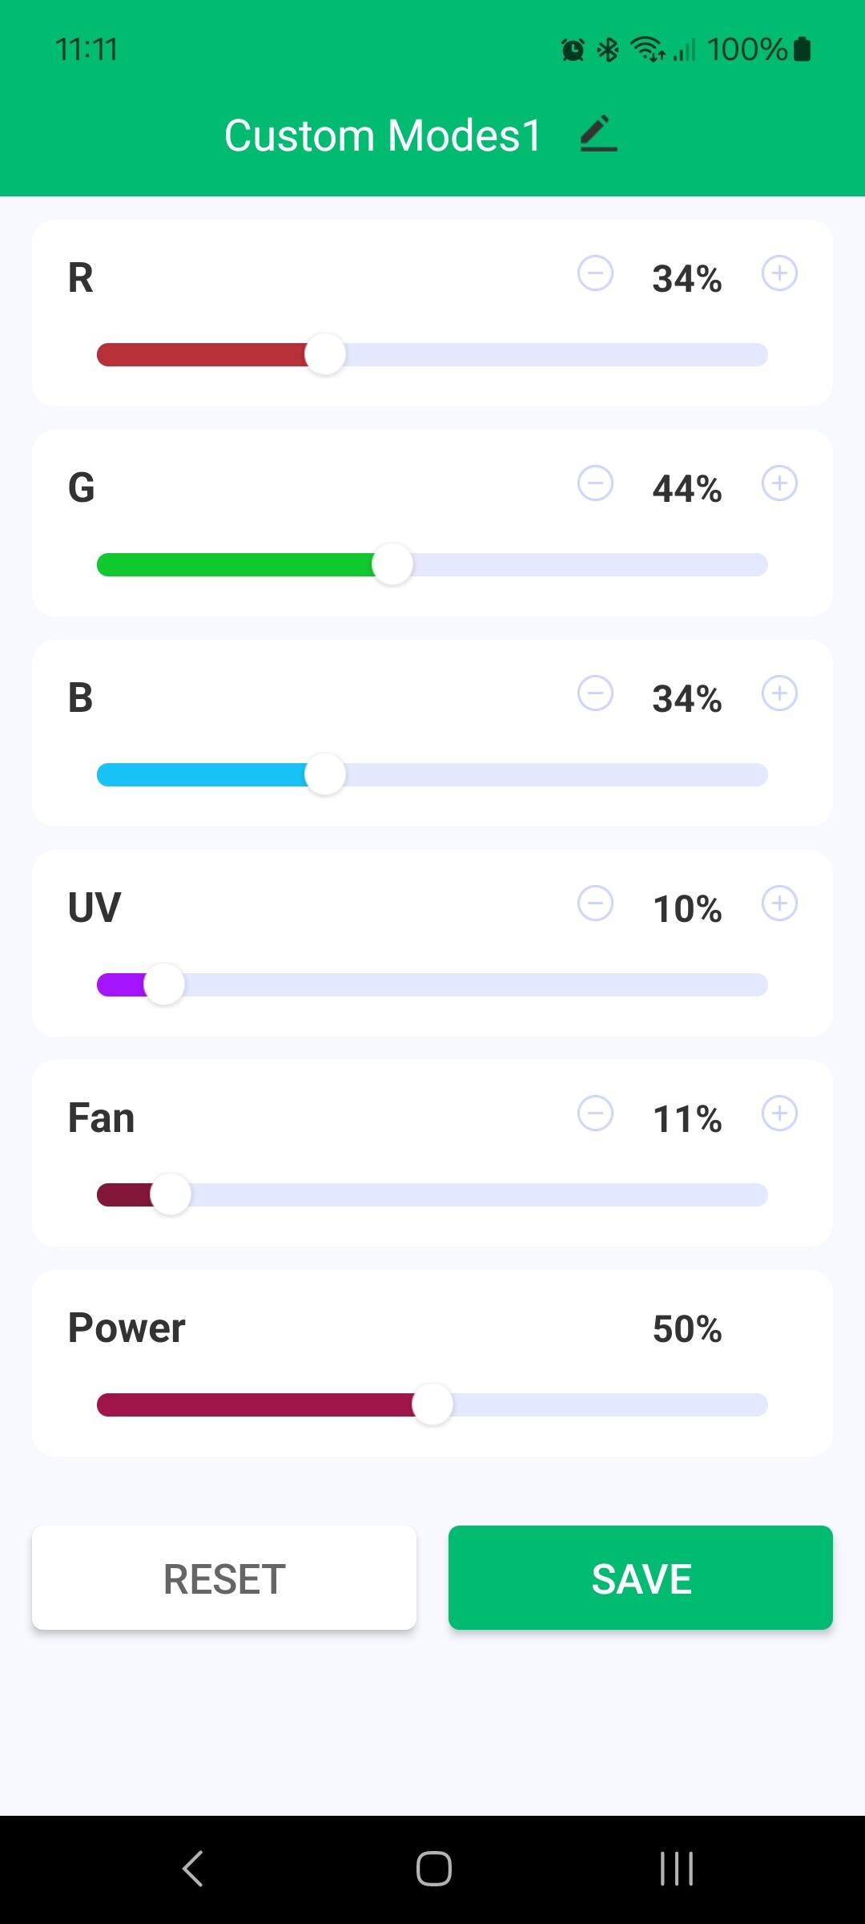Increase R value with plus icon
Image resolution: width=865 pixels, height=1924 pixels.
[779, 273]
